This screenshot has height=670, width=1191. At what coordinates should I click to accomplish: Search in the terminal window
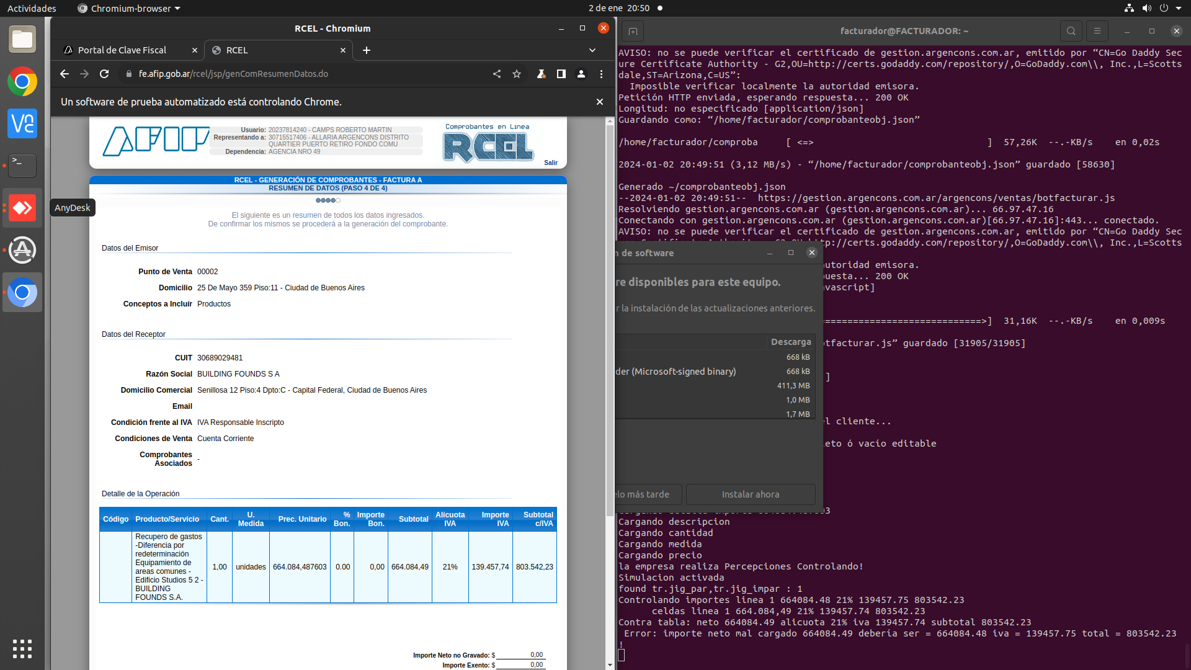[1071, 31]
